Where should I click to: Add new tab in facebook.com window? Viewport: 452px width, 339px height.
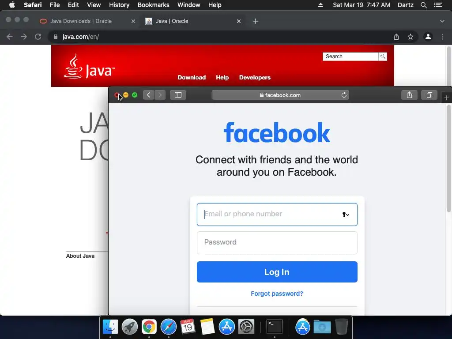click(446, 98)
